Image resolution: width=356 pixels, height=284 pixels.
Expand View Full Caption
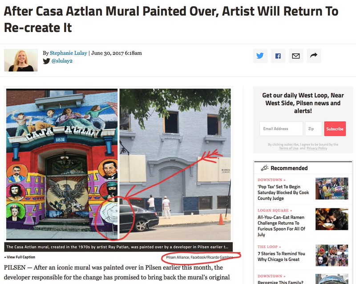coord(20,257)
